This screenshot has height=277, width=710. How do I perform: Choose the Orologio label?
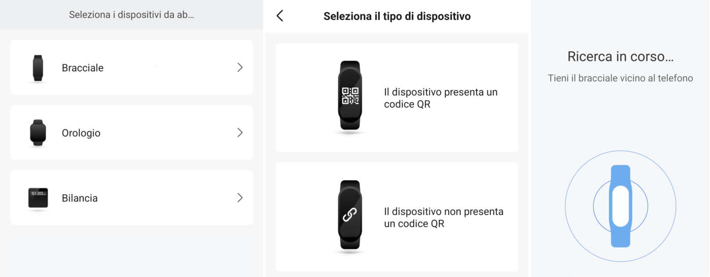click(81, 133)
